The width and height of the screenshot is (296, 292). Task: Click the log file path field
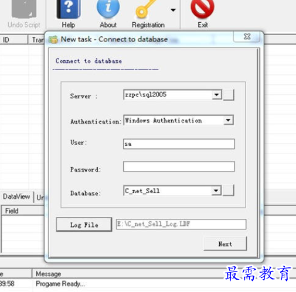181,224
